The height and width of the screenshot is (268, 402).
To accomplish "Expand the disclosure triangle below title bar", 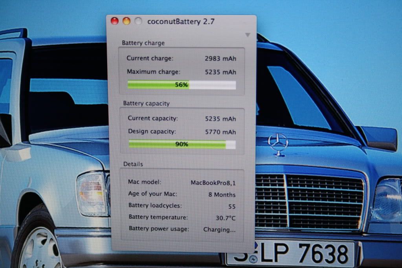I will coord(248,35).
